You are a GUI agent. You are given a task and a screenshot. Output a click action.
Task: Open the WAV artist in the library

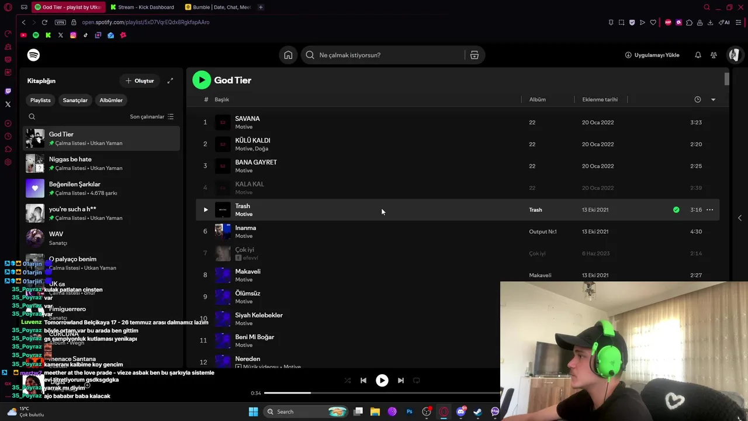102,238
